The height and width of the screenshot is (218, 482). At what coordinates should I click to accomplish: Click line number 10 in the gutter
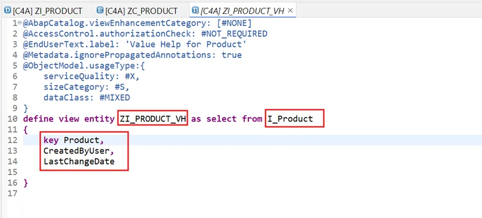click(x=13, y=119)
